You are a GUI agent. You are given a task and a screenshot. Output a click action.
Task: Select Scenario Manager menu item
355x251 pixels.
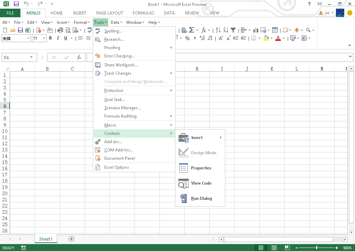(x=134, y=108)
